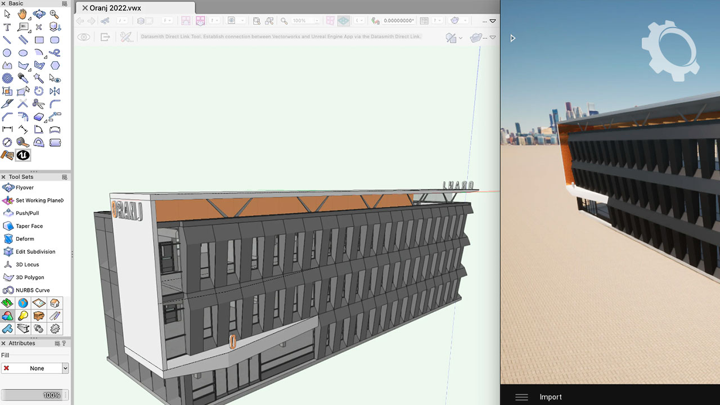
Task: Choose the Rectangle tool
Action: coord(39,40)
